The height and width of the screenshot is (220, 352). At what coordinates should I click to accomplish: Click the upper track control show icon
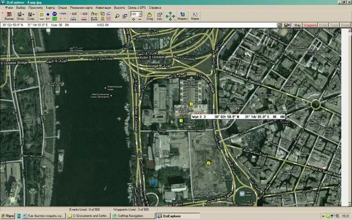coord(73,14)
